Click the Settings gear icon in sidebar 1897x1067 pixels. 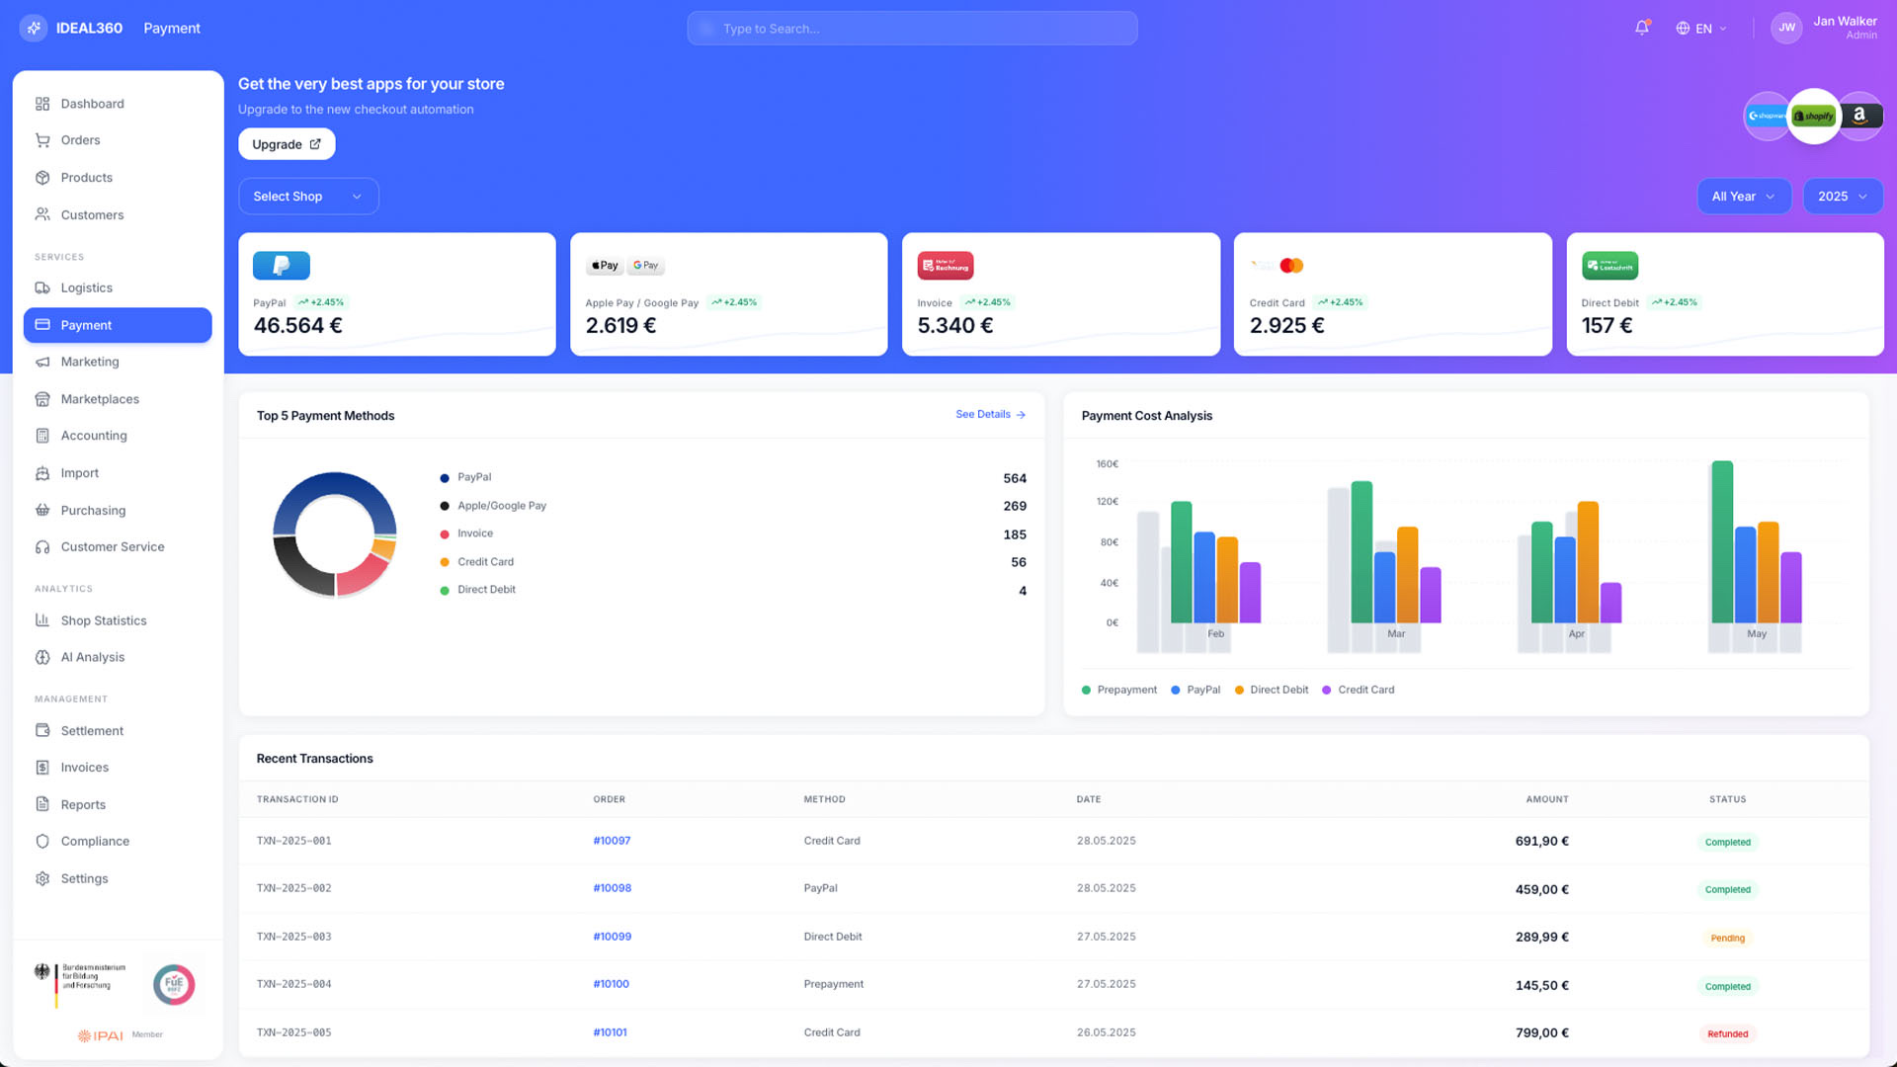[42, 878]
